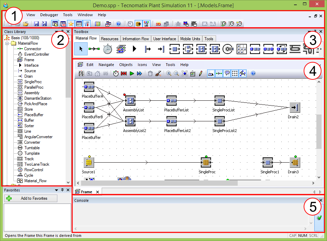Click the Console green checkmark button
The width and height of the screenshot is (327, 241).
tap(319, 218)
